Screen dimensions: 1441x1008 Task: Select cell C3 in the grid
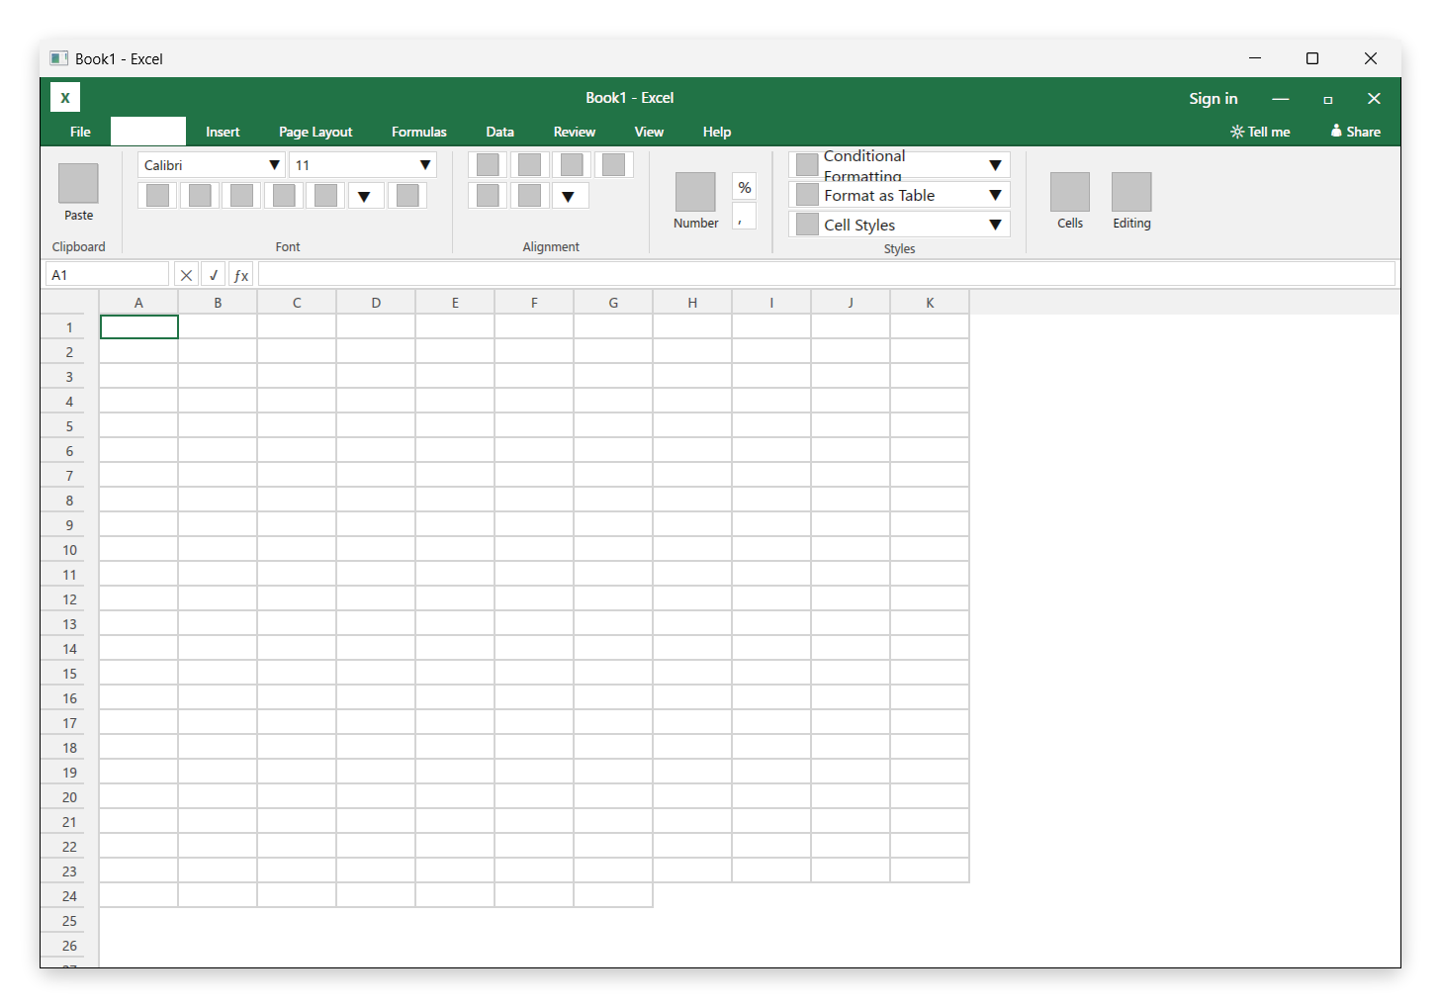(297, 376)
